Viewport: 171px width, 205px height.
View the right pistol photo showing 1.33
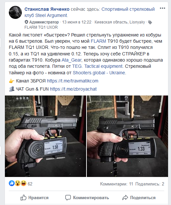(x=127, y=136)
